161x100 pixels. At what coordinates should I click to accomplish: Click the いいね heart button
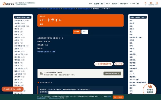click(119, 64)
